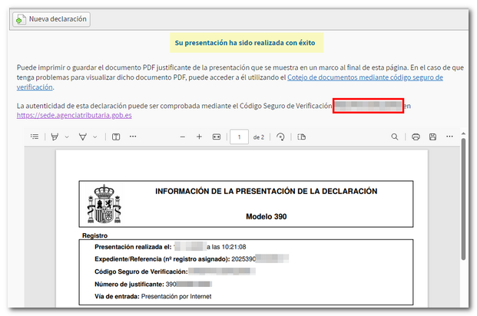Viewport: 477px width, 316px height.
Task: Open the PDF toolbar more options menu
Action: click(450, 137)
